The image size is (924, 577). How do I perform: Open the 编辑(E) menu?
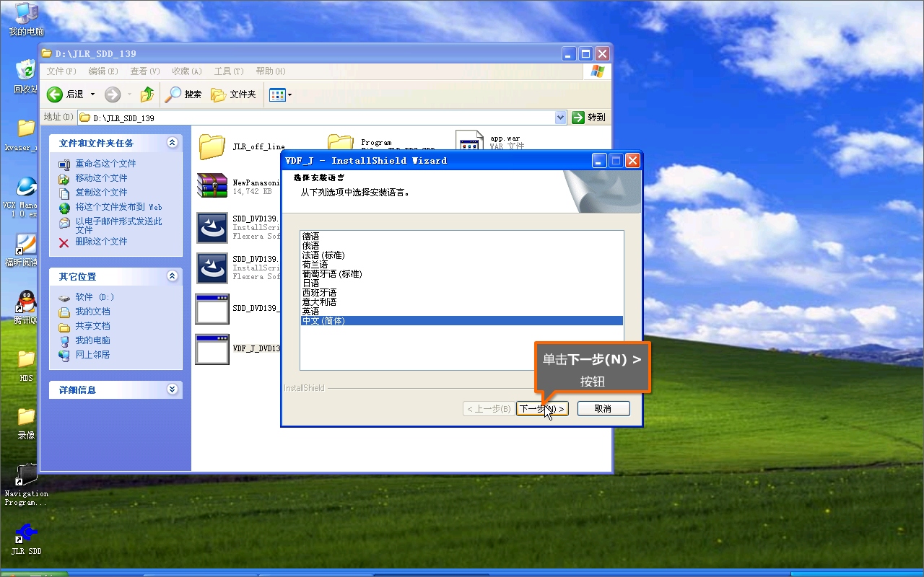point(103,71)
